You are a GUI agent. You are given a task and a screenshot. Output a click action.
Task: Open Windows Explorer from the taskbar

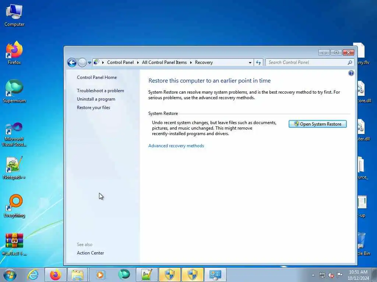point(77,275)
